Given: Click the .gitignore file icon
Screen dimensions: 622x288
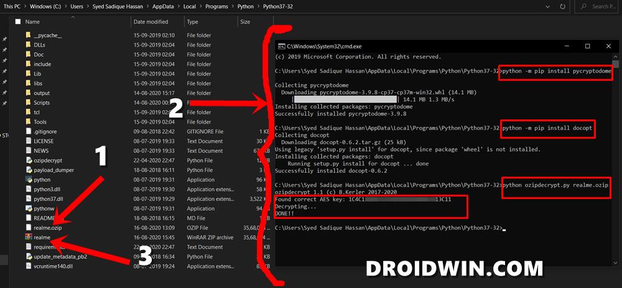Looking at the screenshot, I should point(28,131).
